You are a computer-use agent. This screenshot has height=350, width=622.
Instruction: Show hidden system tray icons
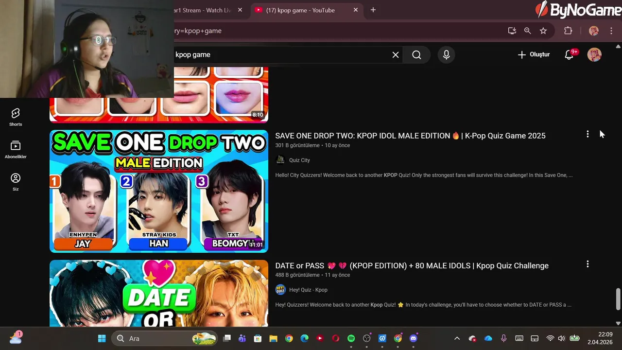click(457, 338)
